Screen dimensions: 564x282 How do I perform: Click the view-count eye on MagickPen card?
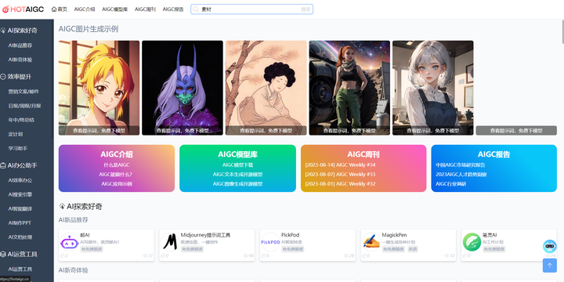coord(447,255)
